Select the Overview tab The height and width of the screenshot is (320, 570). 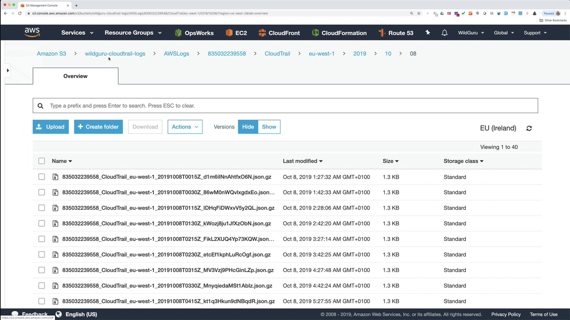coord(75,76)
